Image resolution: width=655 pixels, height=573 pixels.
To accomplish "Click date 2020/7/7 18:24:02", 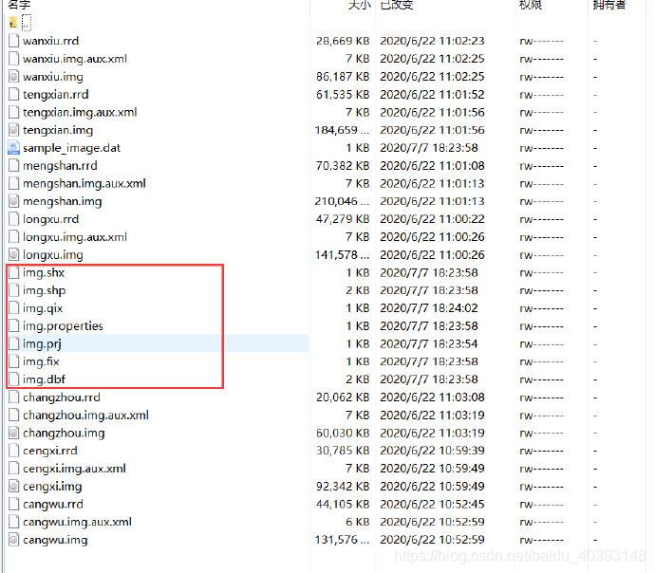I will tap(429, 308).
